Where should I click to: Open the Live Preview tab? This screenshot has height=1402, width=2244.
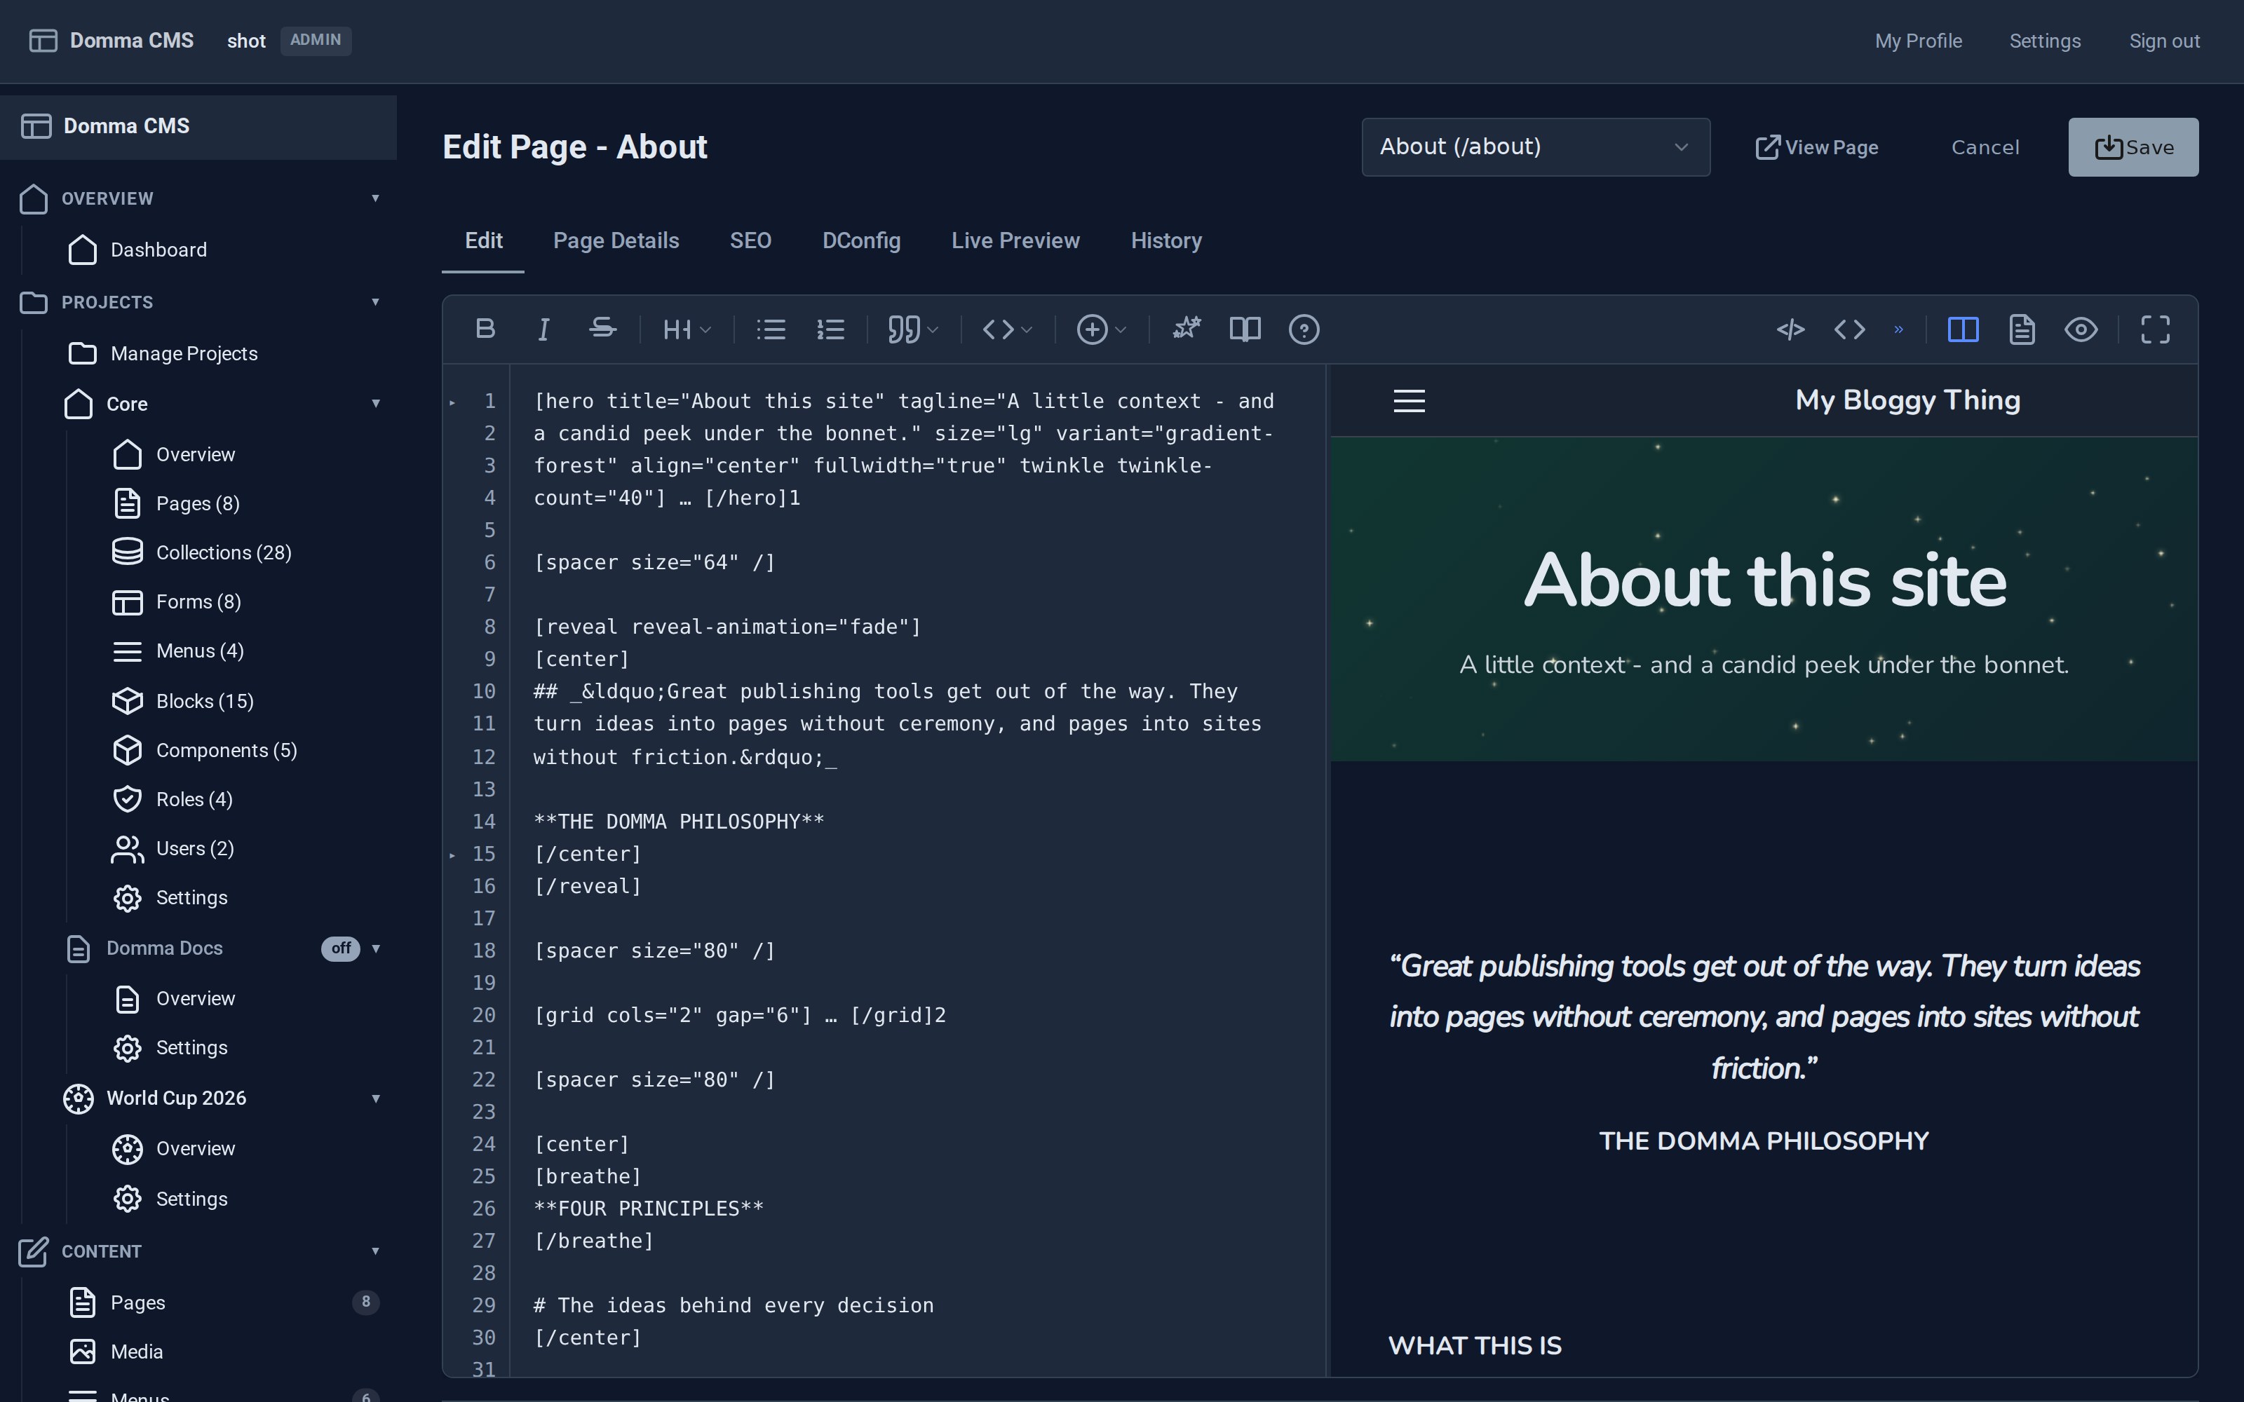[x=1015, y=241]
